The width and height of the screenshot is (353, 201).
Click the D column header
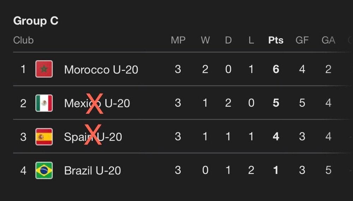point(228,40)
